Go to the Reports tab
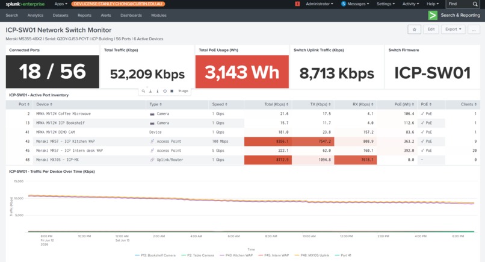This screenshot has width=485, height=262. point(84,15)
